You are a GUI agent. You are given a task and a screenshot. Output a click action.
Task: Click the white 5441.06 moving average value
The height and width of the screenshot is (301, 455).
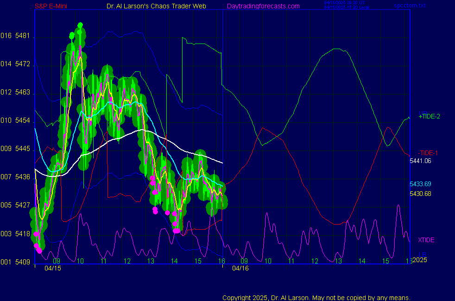(x=420, y=161)
